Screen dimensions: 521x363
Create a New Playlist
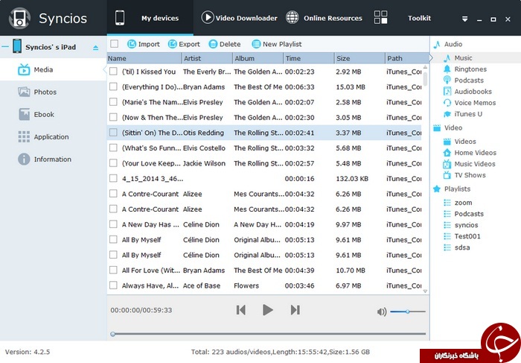coord(277,44)
